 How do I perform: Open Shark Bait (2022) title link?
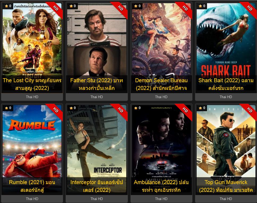click(226, 84)
